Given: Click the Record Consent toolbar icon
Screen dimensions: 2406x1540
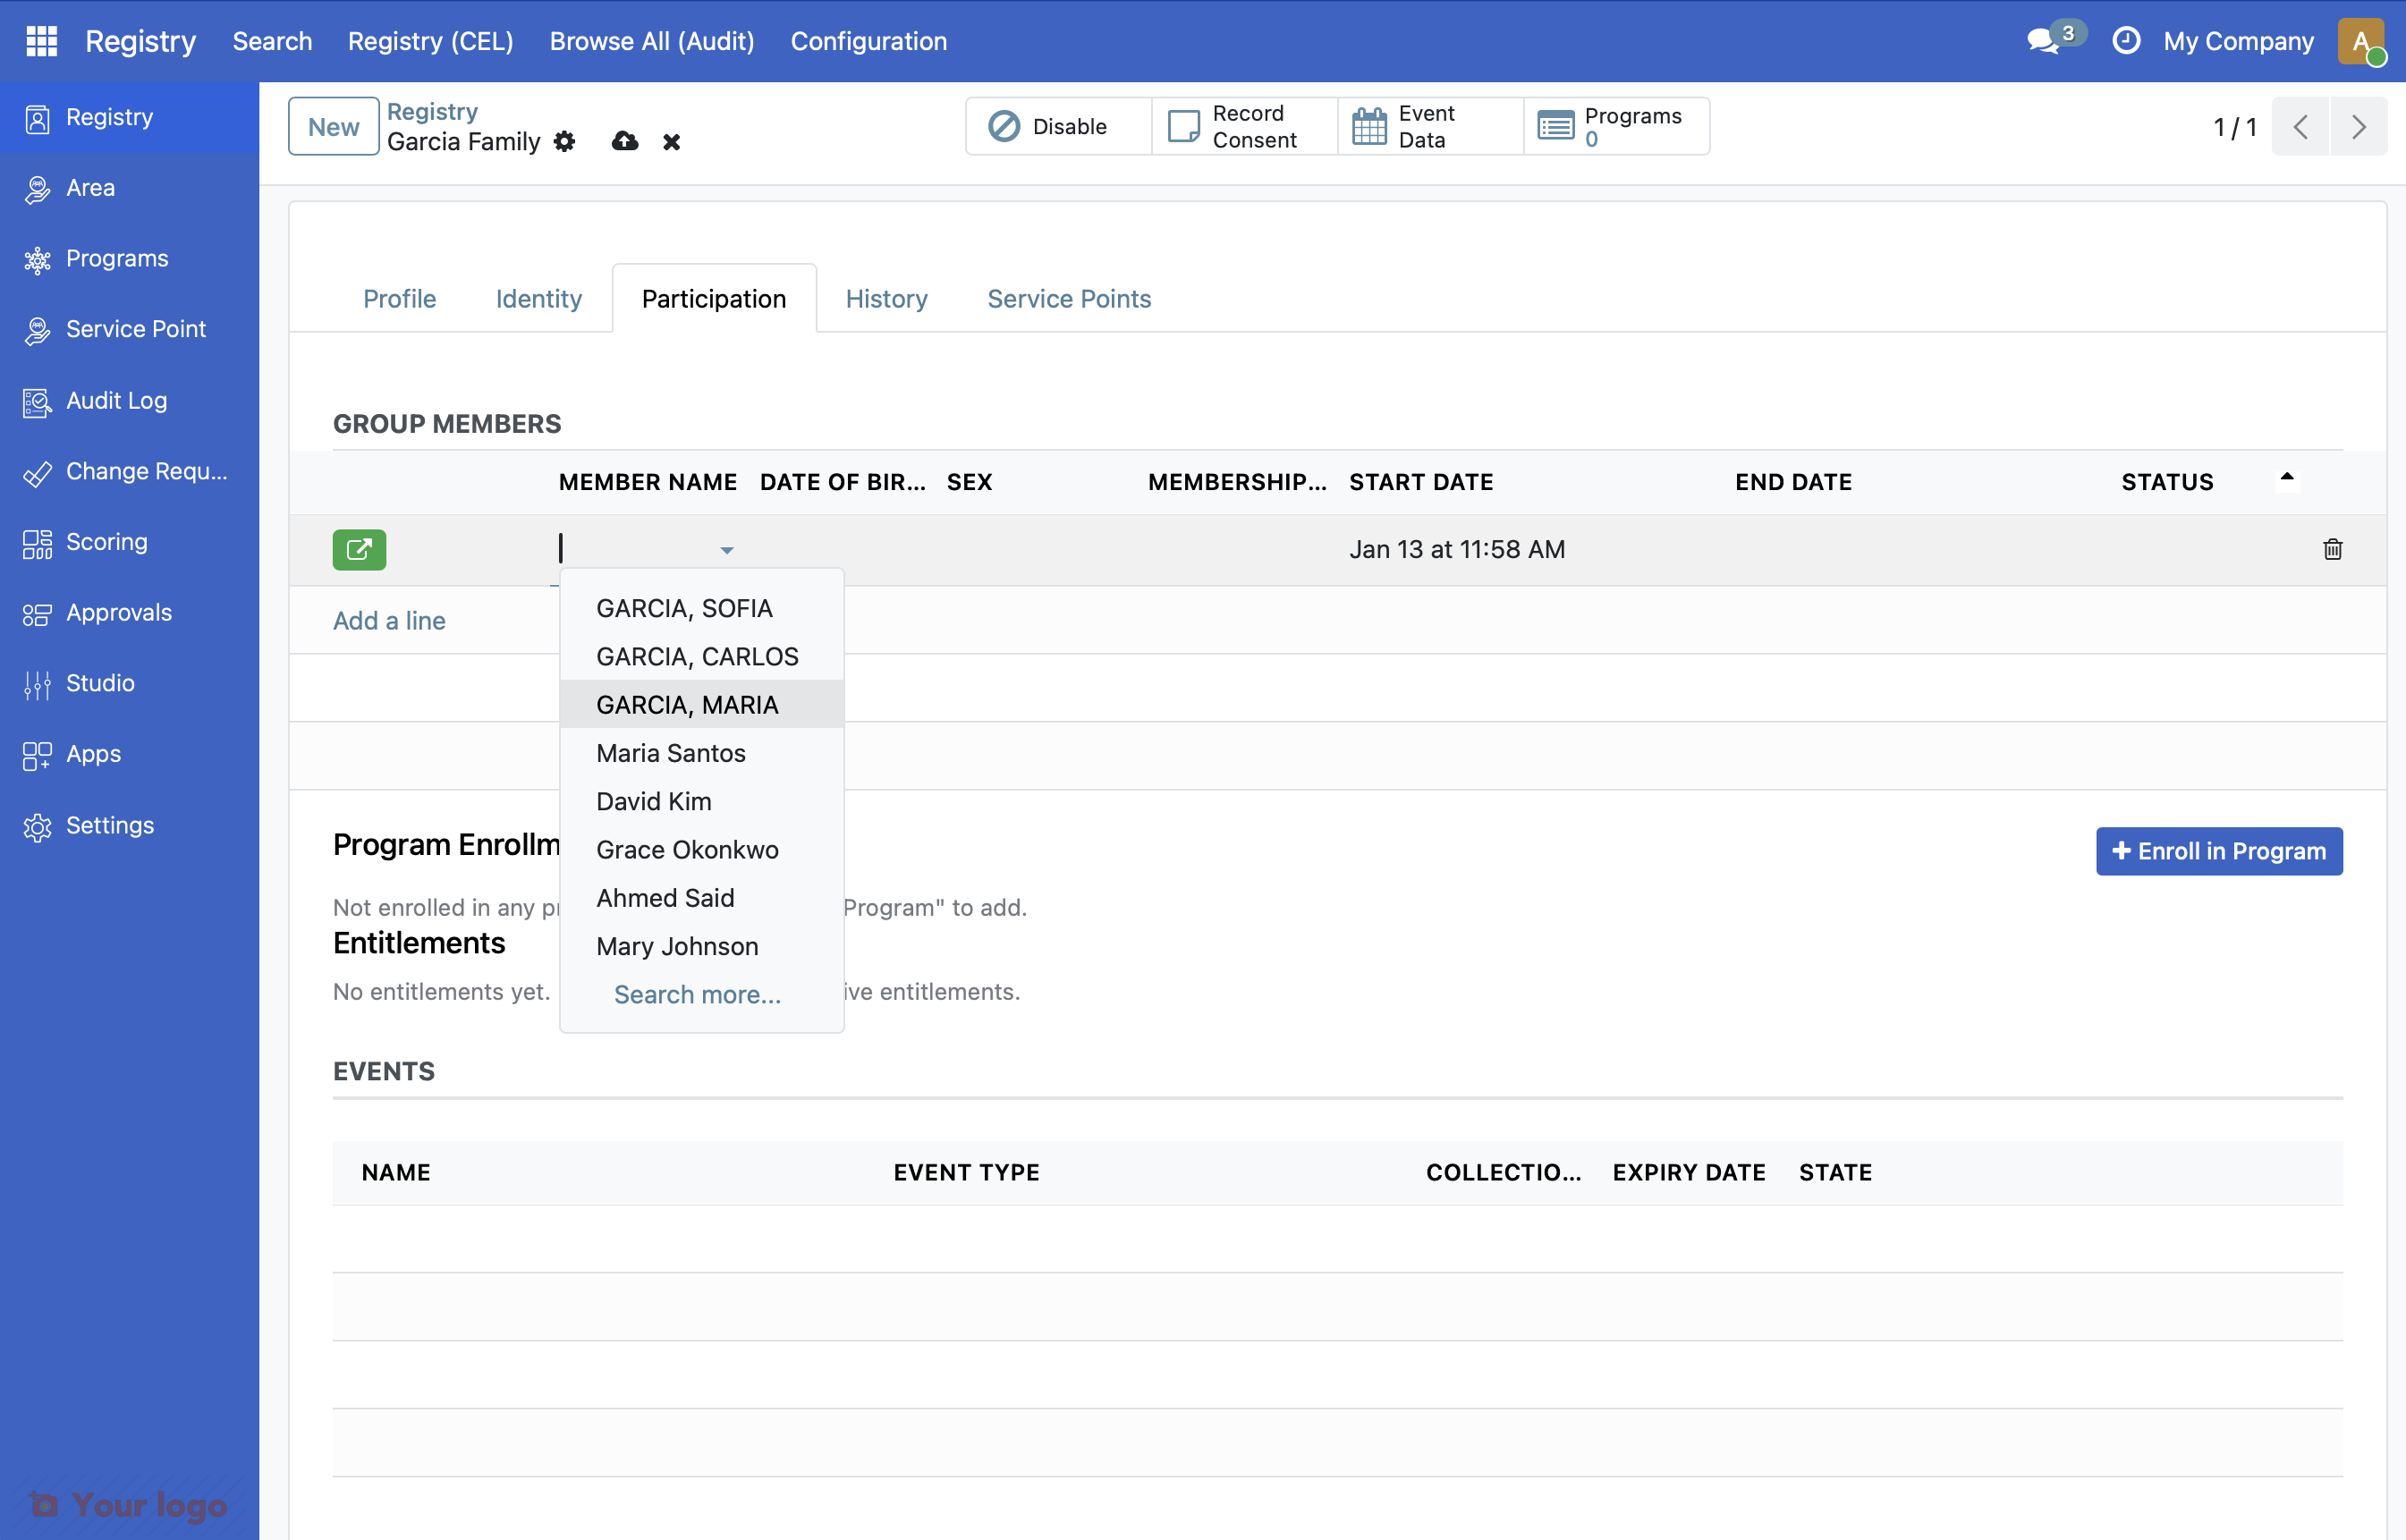Looking at the screenshot, I should 1185,126.
